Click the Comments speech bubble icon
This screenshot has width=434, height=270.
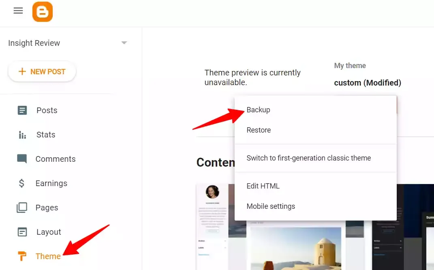coord(22,159)
